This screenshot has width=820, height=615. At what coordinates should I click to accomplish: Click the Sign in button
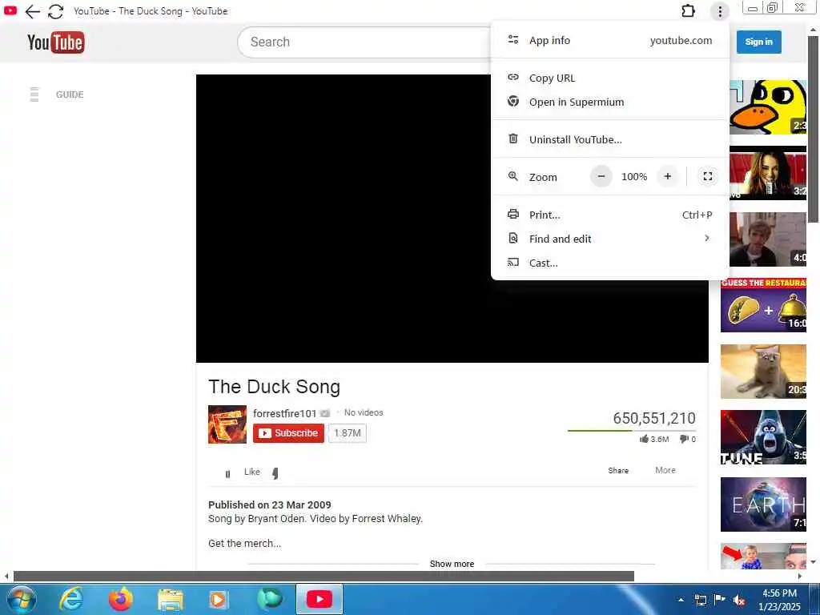click(x=759, y=42)
